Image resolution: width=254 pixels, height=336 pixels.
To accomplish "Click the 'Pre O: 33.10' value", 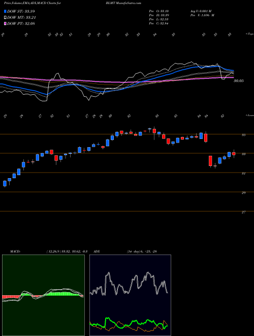I will [158, 11].
